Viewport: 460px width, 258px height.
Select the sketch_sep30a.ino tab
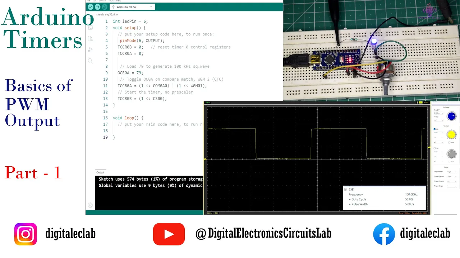click(107, 15)
